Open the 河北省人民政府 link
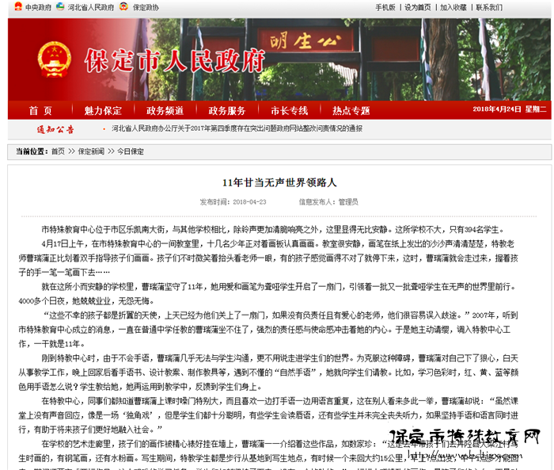The height and width of the screenshot is (470, 554). tap(90, 7)
